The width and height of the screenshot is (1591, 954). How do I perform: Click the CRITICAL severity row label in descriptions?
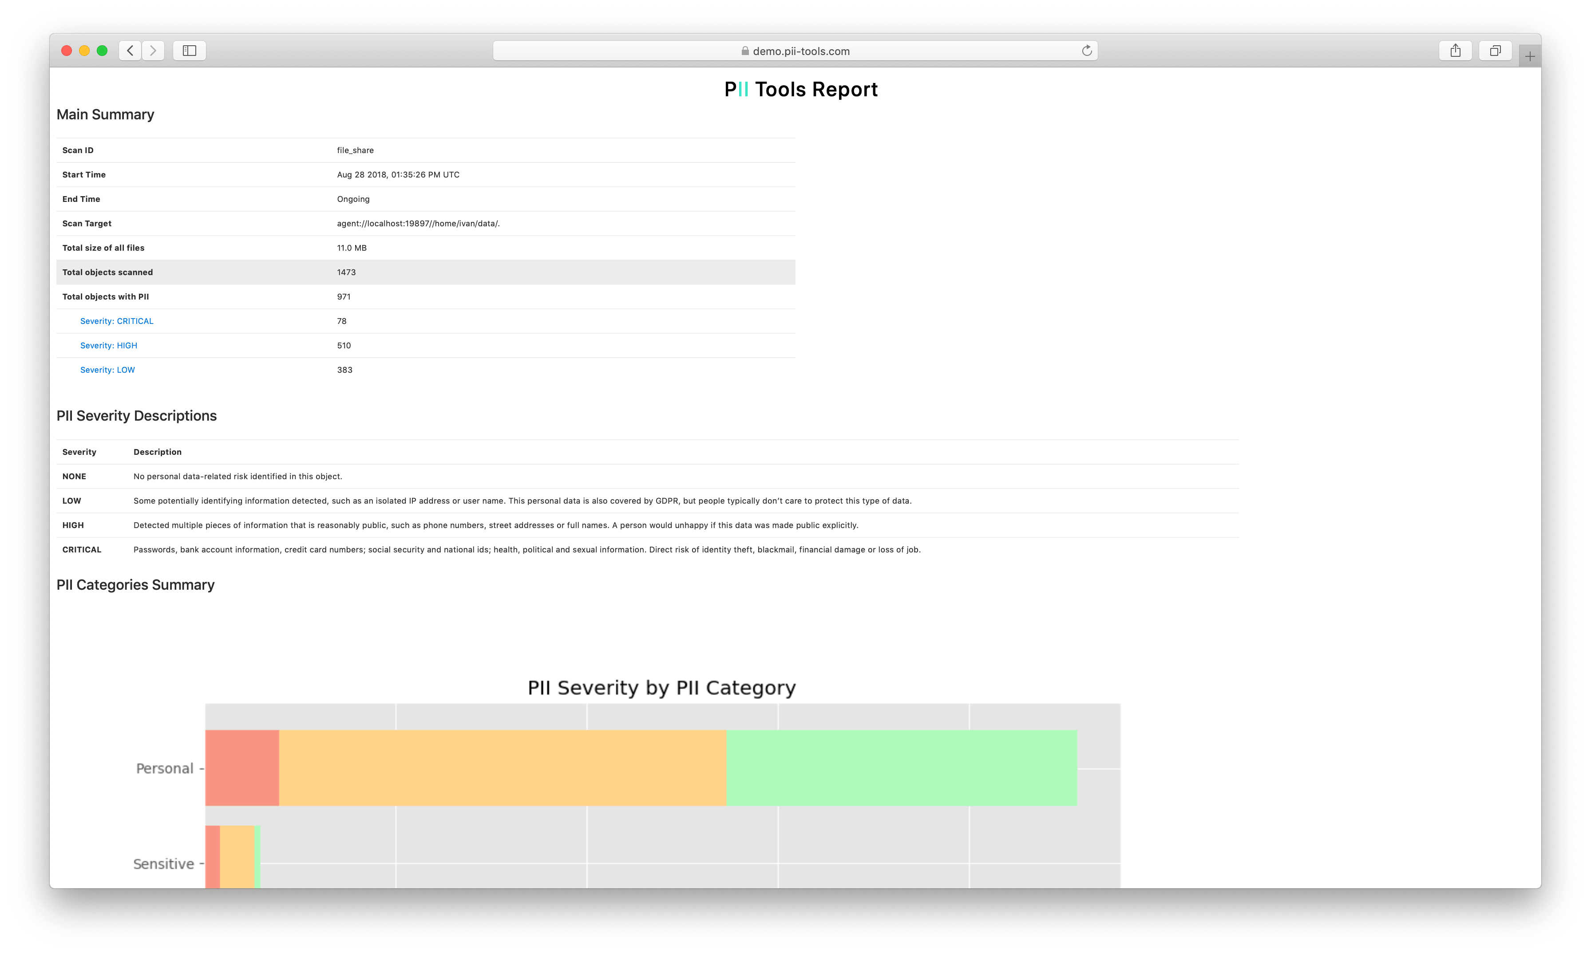pos(82,550)
